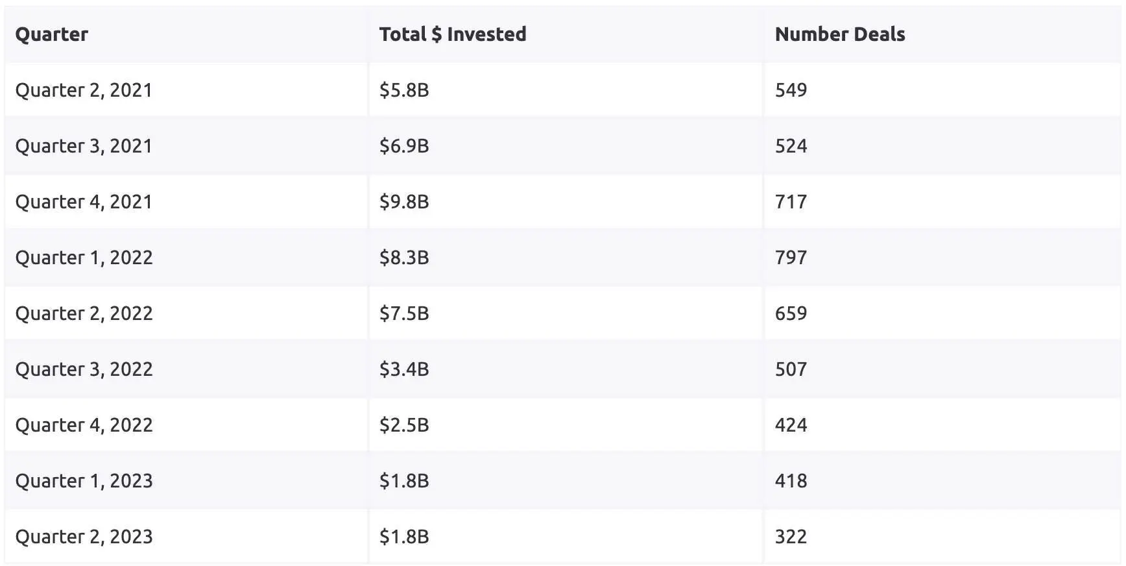The image size is (1126, 566).
Task: Click the Quarter 3, 2022 row label
Action: pos(84,369)
